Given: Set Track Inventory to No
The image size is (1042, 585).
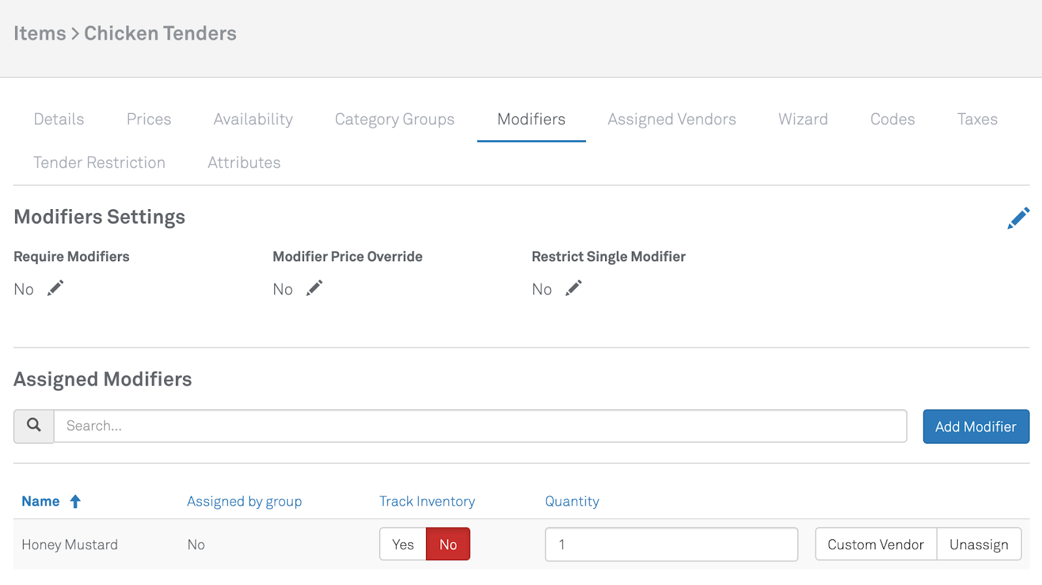Looking at the screenshot, I should (x=448, y=544).
